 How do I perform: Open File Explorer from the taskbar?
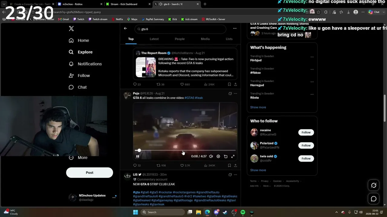click(198, 212)
